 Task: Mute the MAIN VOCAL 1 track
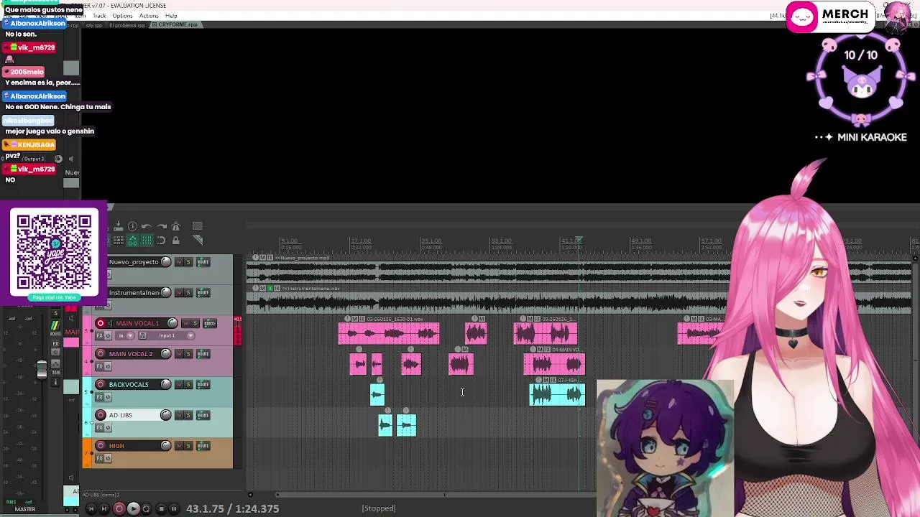coord(186,323)
